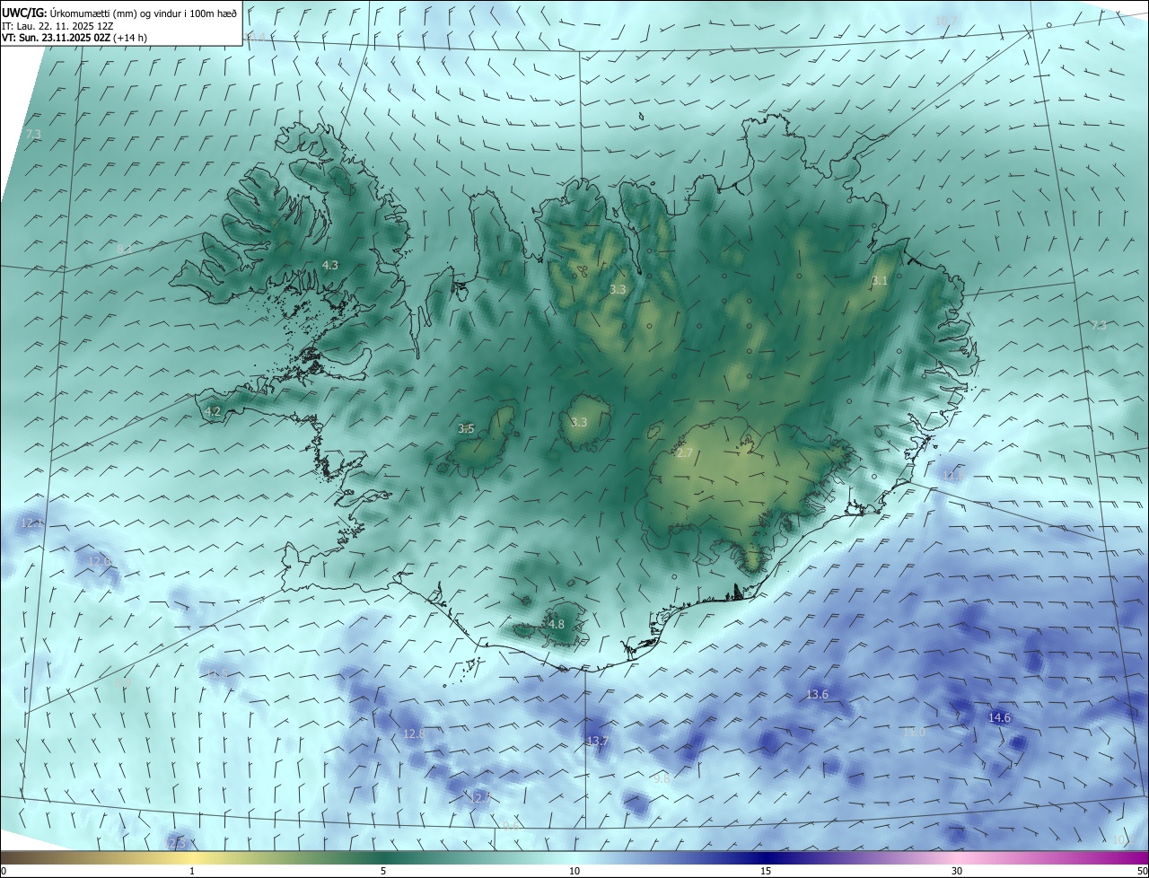Image resolution: width=1149 pixels, height=878 pixels.
Task: Click the 14.6 precipitation value
Action: click(999, 717)
